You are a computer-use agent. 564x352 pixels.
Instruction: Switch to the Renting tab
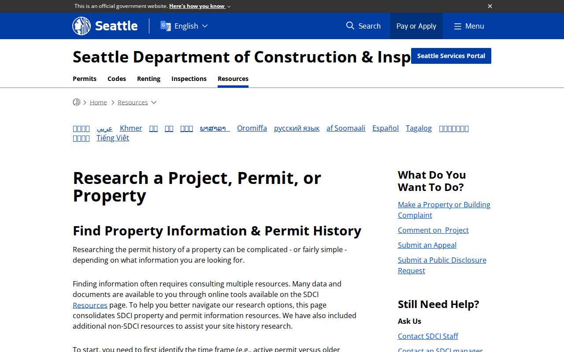(x=148, y=79)
